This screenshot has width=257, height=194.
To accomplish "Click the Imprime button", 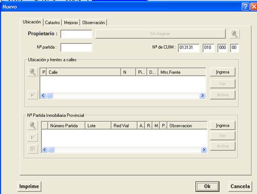I will tap(29, 186).
